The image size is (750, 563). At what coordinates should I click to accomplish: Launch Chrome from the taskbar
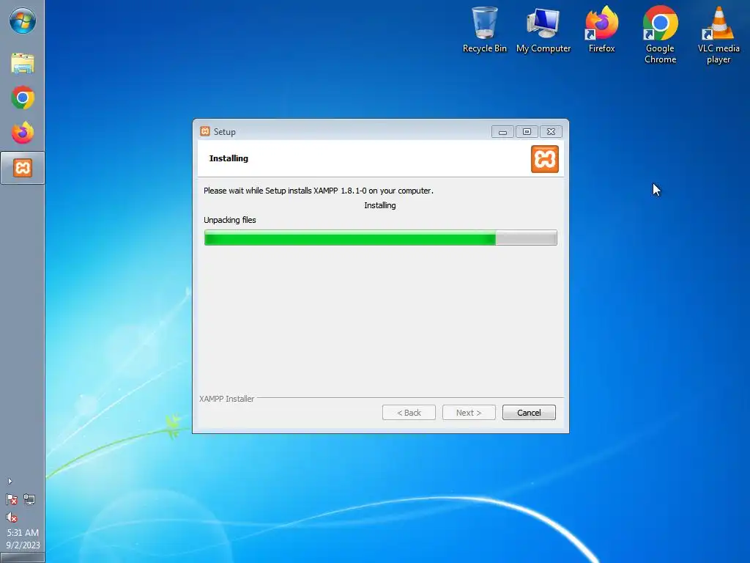coord(23,97)
